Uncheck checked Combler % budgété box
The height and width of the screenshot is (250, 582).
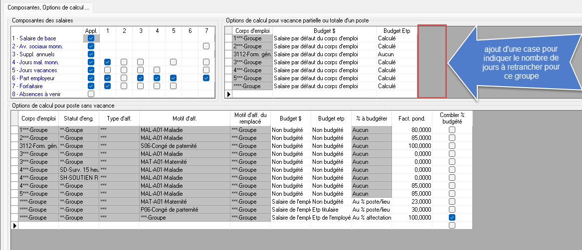(x=452, y=218)
